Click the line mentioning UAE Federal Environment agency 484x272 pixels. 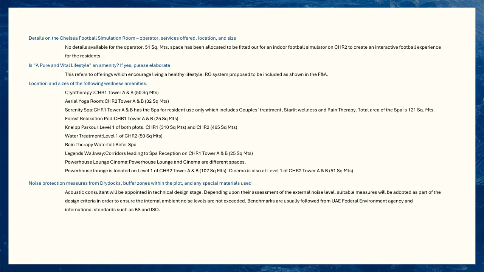(x=239, y=201)
